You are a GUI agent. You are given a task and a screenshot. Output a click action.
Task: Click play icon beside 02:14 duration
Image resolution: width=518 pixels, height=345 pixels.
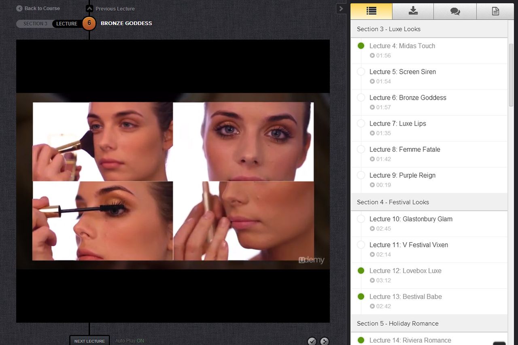[x=372, y=254]
